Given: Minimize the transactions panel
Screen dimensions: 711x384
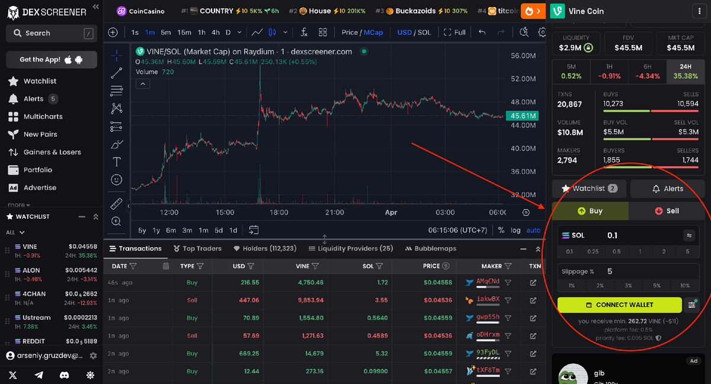Looking at the screenshot, I should [x=523, y=249].
